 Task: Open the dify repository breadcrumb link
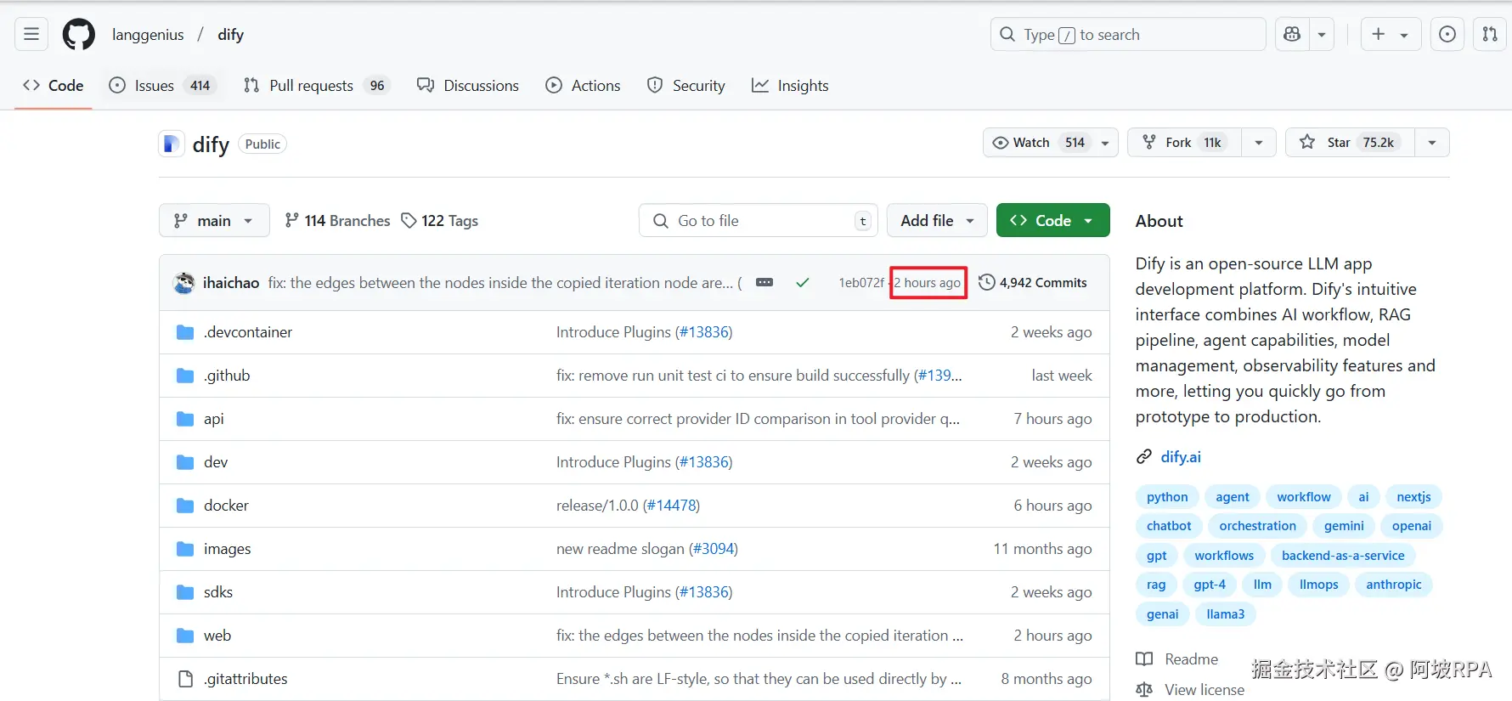pyautogui.click(x=230, y=34)
